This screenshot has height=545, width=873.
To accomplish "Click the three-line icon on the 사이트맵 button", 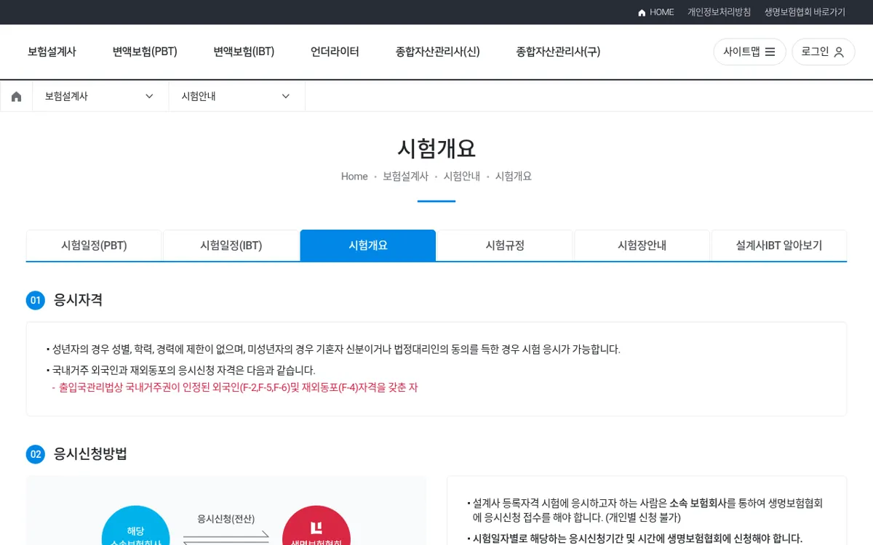I will pyautogui.click(x=770, y=52).
